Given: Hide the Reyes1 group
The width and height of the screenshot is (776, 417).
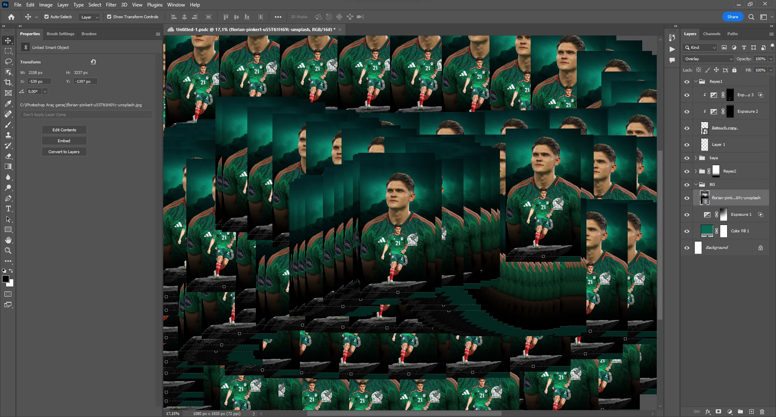Looking at the screenshot, I should coord(687,82).
